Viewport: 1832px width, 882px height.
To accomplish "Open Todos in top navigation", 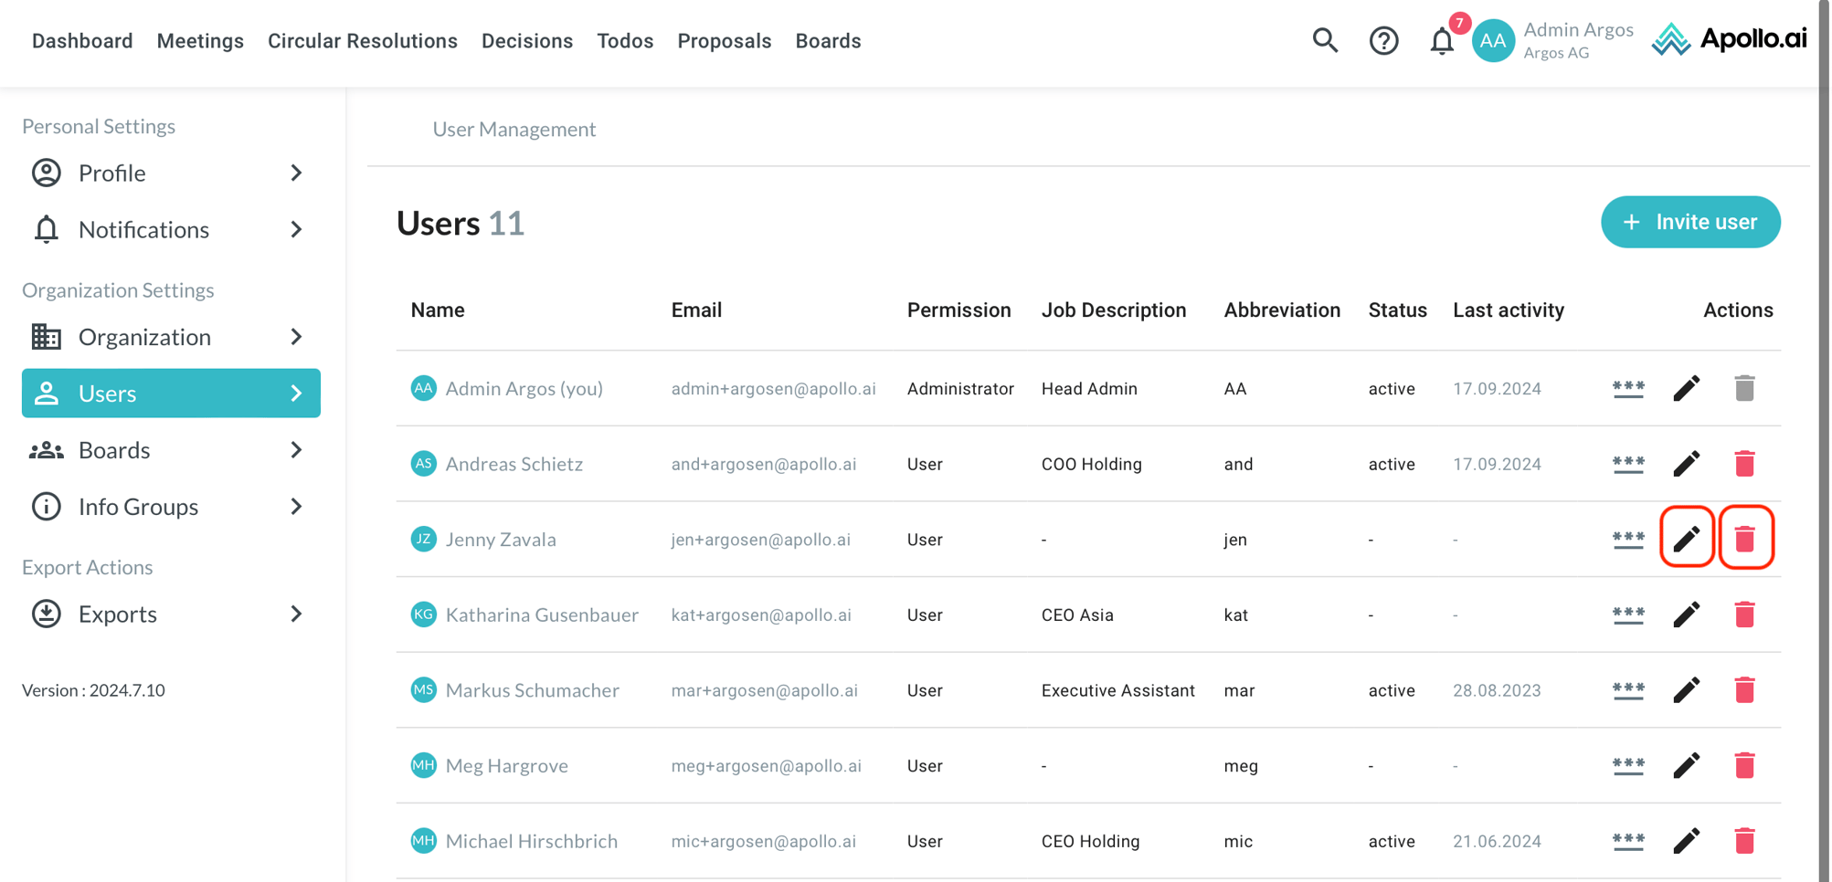I will pos(625,41).
